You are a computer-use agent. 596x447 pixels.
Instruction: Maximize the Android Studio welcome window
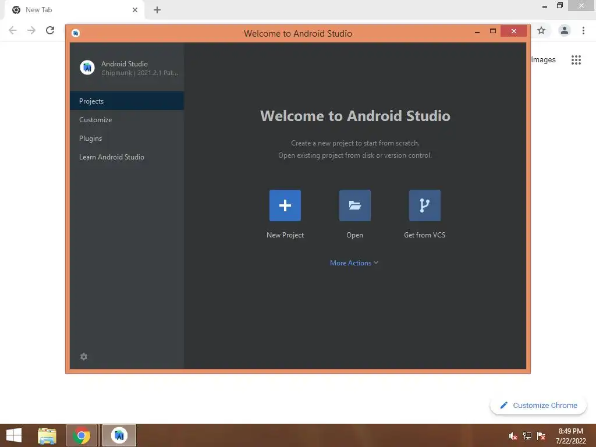pyautogui.click(x=493, y=31)
